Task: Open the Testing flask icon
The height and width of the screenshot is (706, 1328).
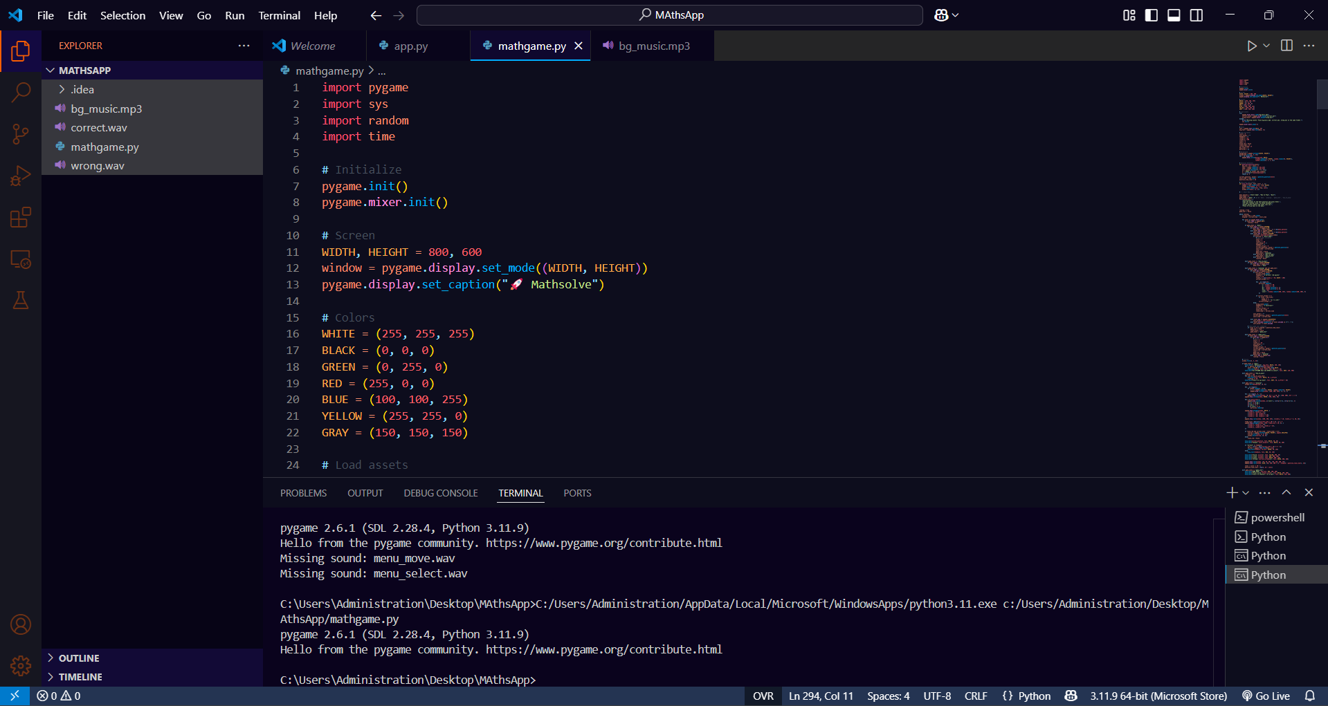Action: pyautogui.click(x=21, y=301)
